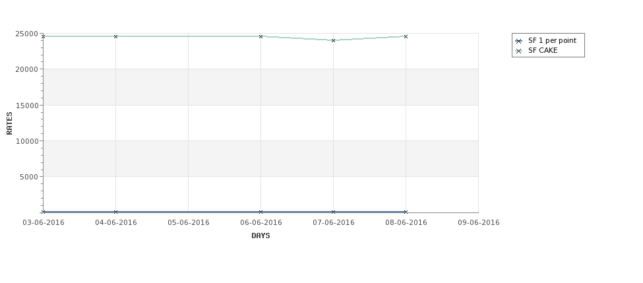Click SF CAKE data point on 04-06-2016
643x283 pixels.
(115, 36)
